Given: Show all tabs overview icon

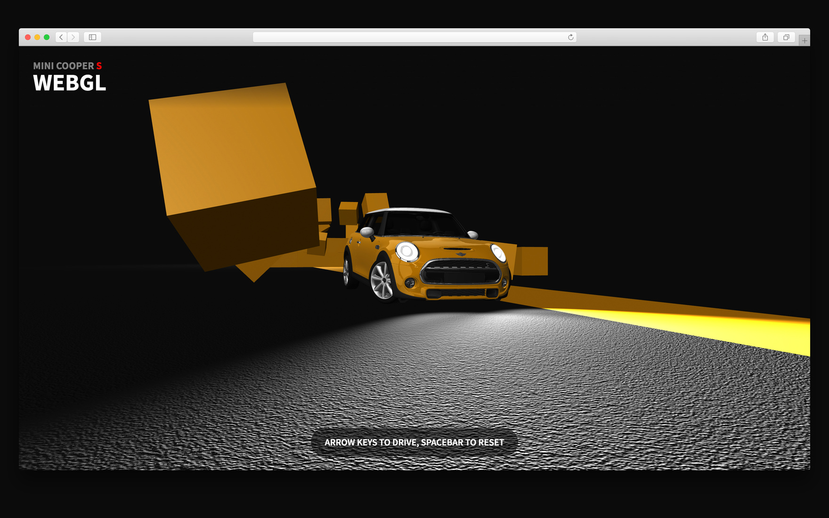Looking at the screenshot, I should pyautogui.click(x=786, y=37).
